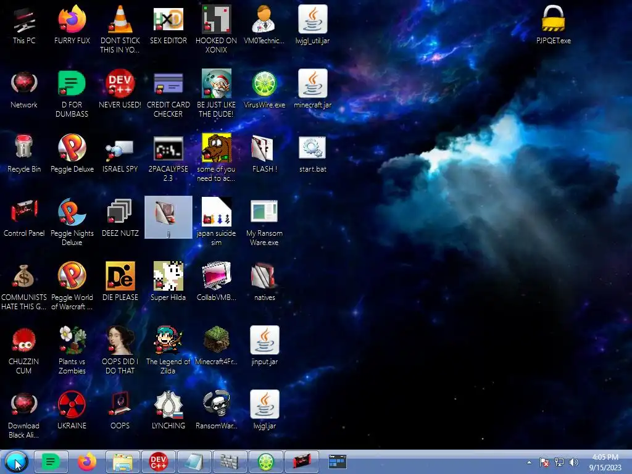Open the red panel taskbar icon
Screen dimensions: 632x474
pyautogui.click(x=301, y=462)
